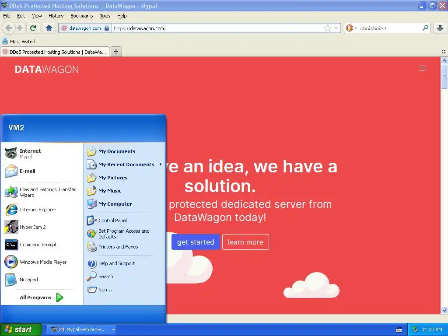This screenshot has height=336, width=448.
Task: Open My Music folder
Action: (125, 191)
